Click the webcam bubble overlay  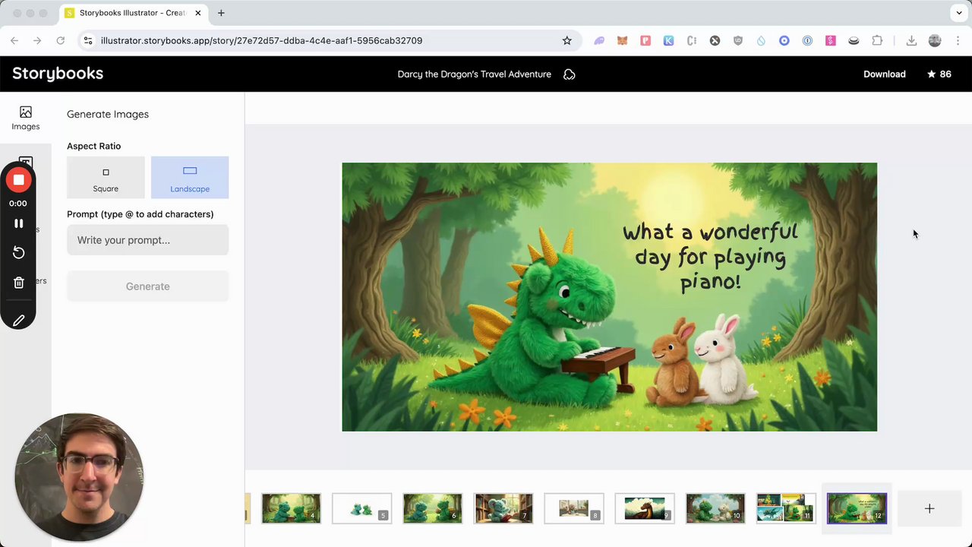click(x=78, y=477)
